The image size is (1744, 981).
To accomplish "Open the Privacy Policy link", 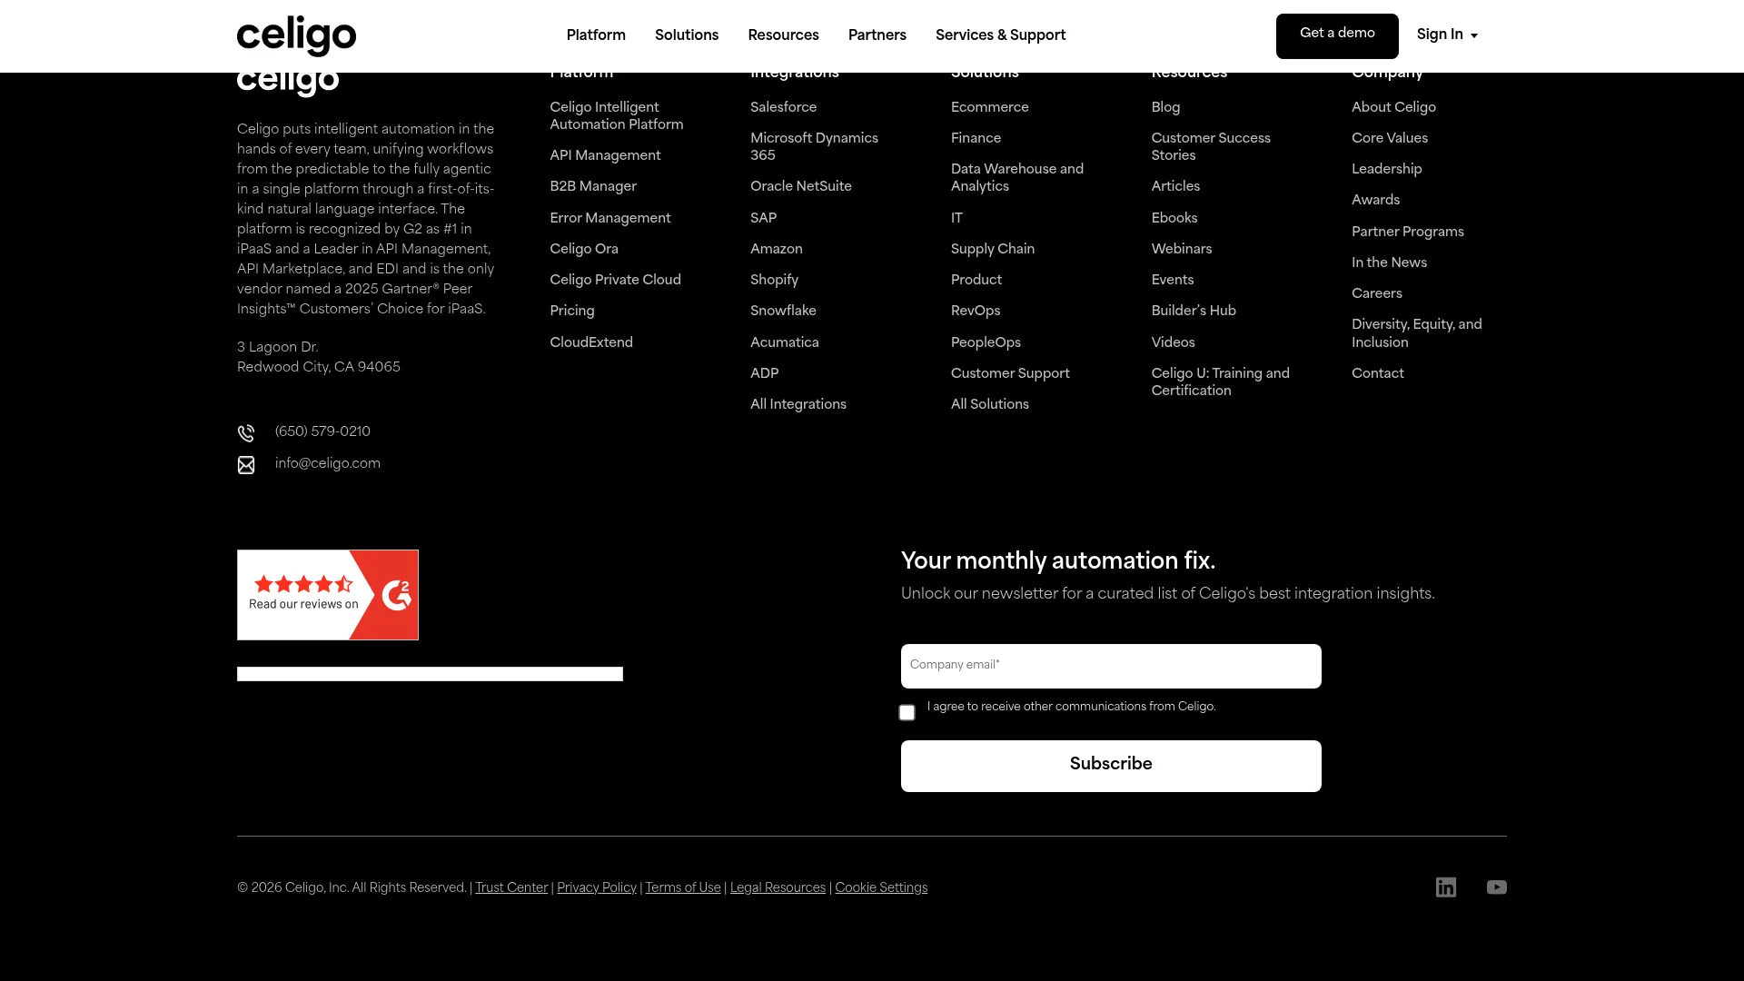I will 597,888.
